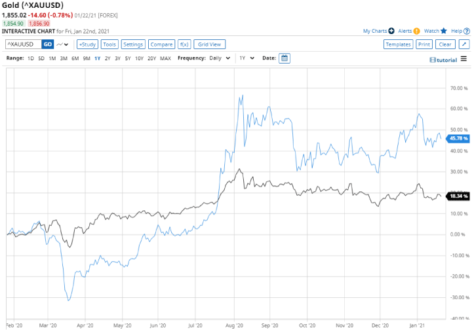The width and height of the screenshot is (474, 330).
Task: Open the Alerts notification icon
Action: (416, 31)
